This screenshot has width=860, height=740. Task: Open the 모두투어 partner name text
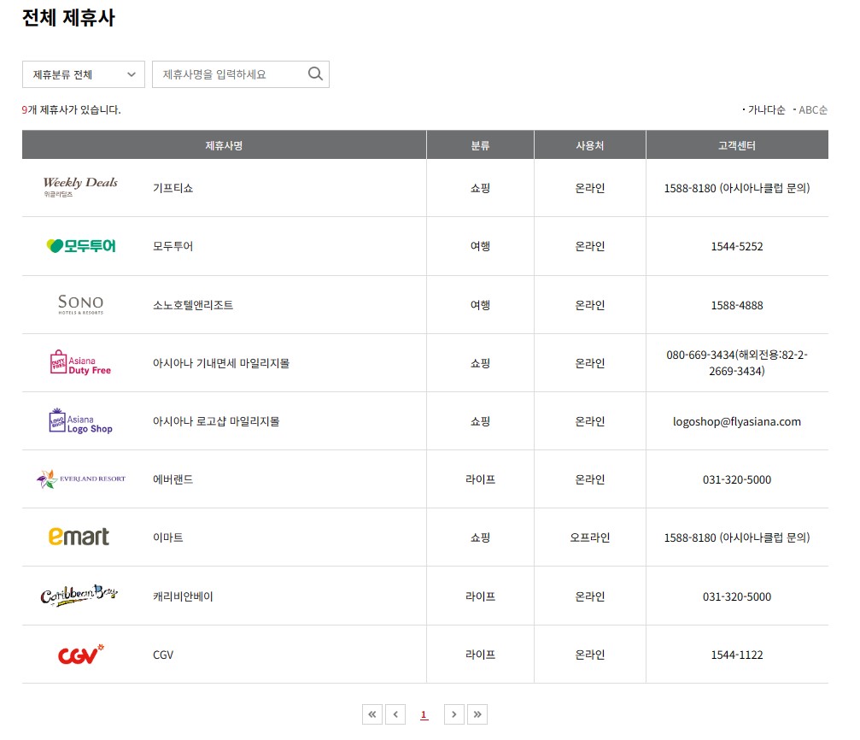coord(173,246)
